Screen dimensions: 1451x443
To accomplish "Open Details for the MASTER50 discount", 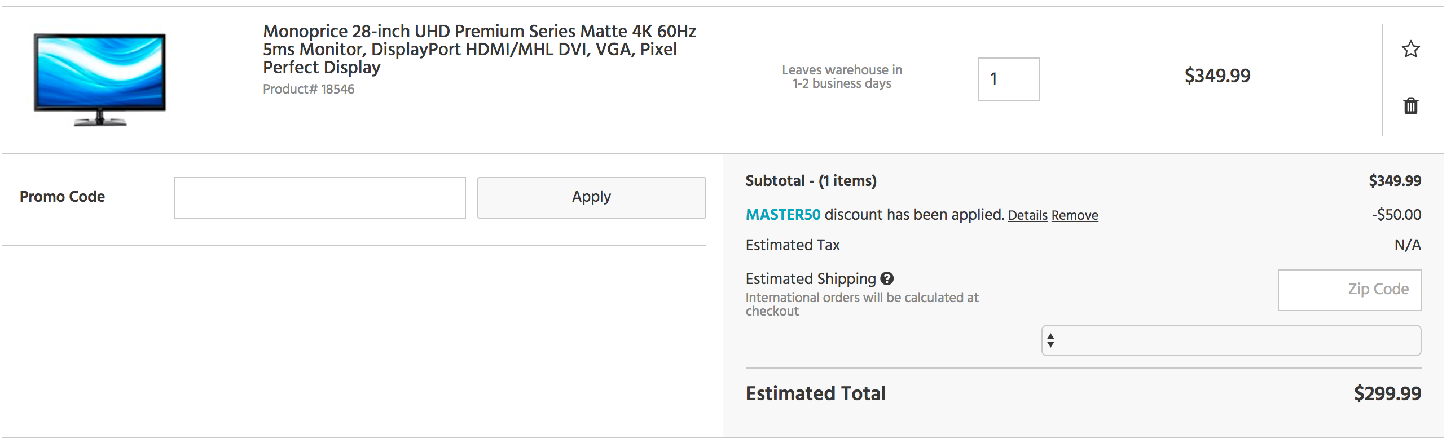I will [1027, 215].
